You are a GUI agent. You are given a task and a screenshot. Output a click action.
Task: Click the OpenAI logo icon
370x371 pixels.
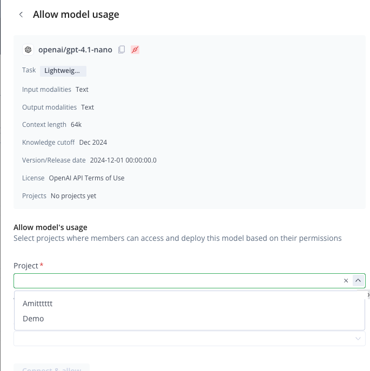(28, 50)
